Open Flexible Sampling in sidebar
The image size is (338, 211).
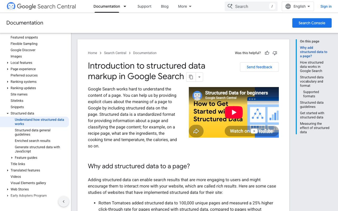[x=24, y=44]
